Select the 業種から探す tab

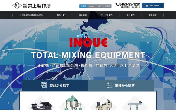click(121, 85)
